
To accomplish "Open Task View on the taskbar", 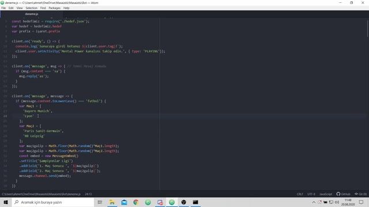I will coord(100,202).
